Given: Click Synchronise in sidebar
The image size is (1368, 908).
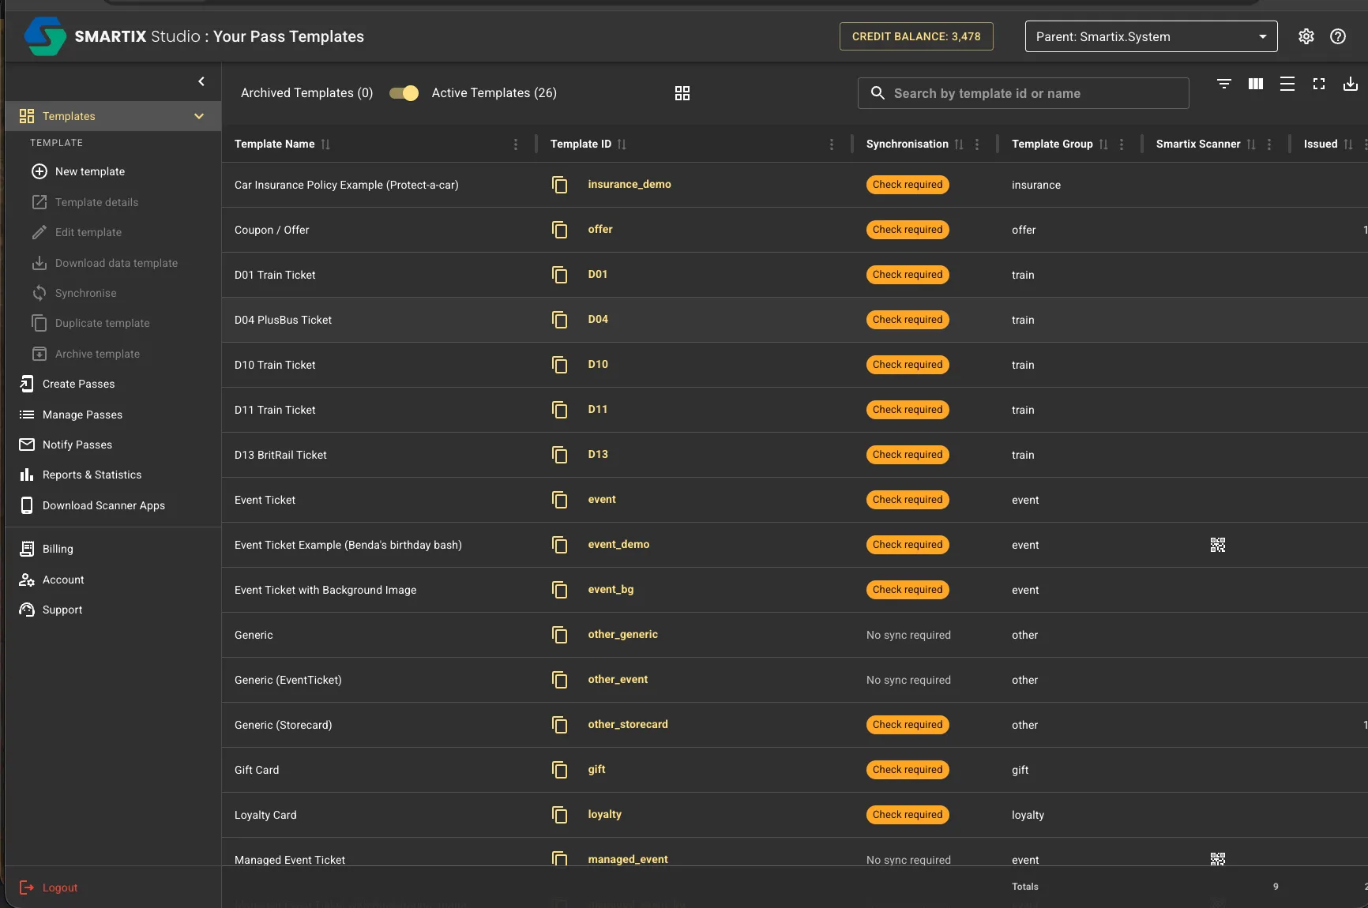Looking at the screenshot, I should [85, 293].
